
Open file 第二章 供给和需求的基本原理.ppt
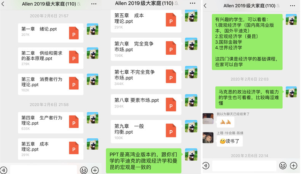51,58
